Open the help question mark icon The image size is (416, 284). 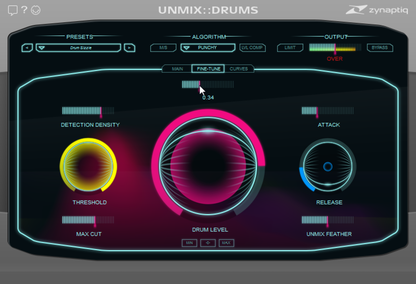24,10
